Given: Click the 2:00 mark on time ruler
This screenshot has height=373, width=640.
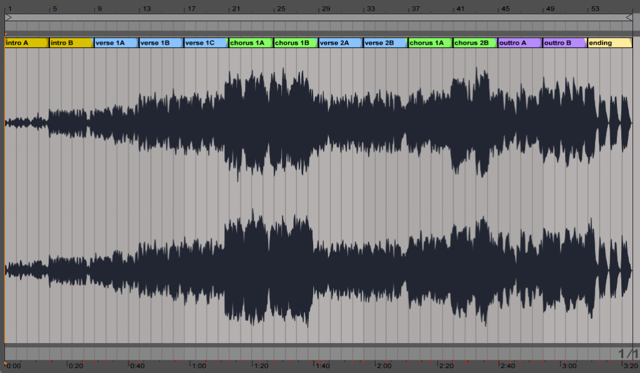Looking at the screenshot, I should [x=384, y=366].
